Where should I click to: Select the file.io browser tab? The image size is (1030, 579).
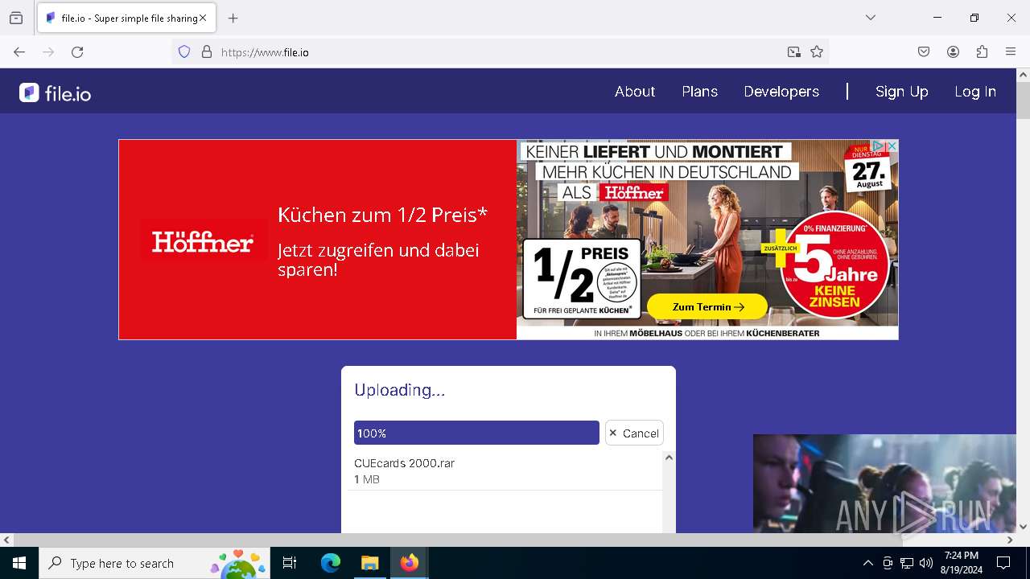point(126,18)
